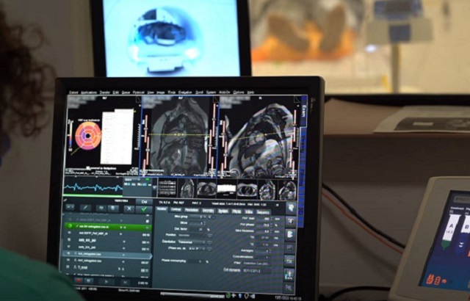Screen dimensions: 470x301
Task: Click the fifth sidebar icon in the right column
Action: point(289,261)
